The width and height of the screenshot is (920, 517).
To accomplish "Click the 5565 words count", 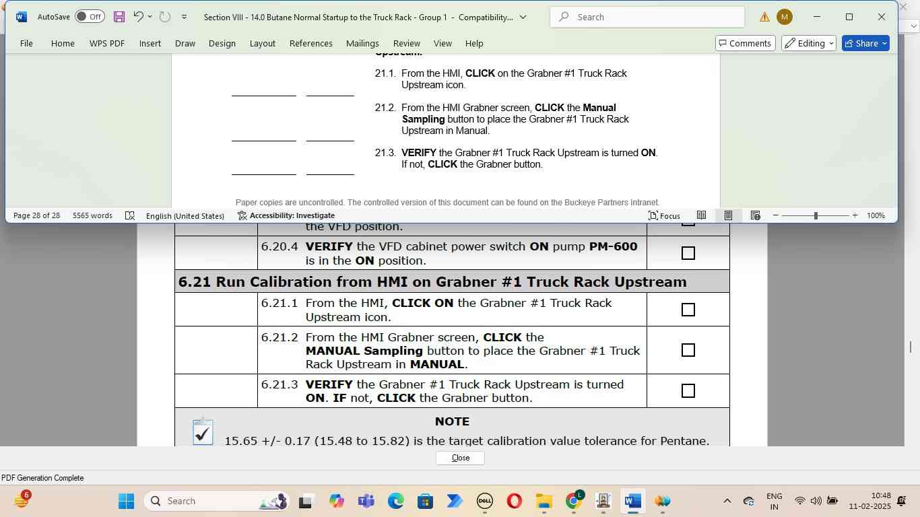I will pyautogui.click(x=92, y=215).
